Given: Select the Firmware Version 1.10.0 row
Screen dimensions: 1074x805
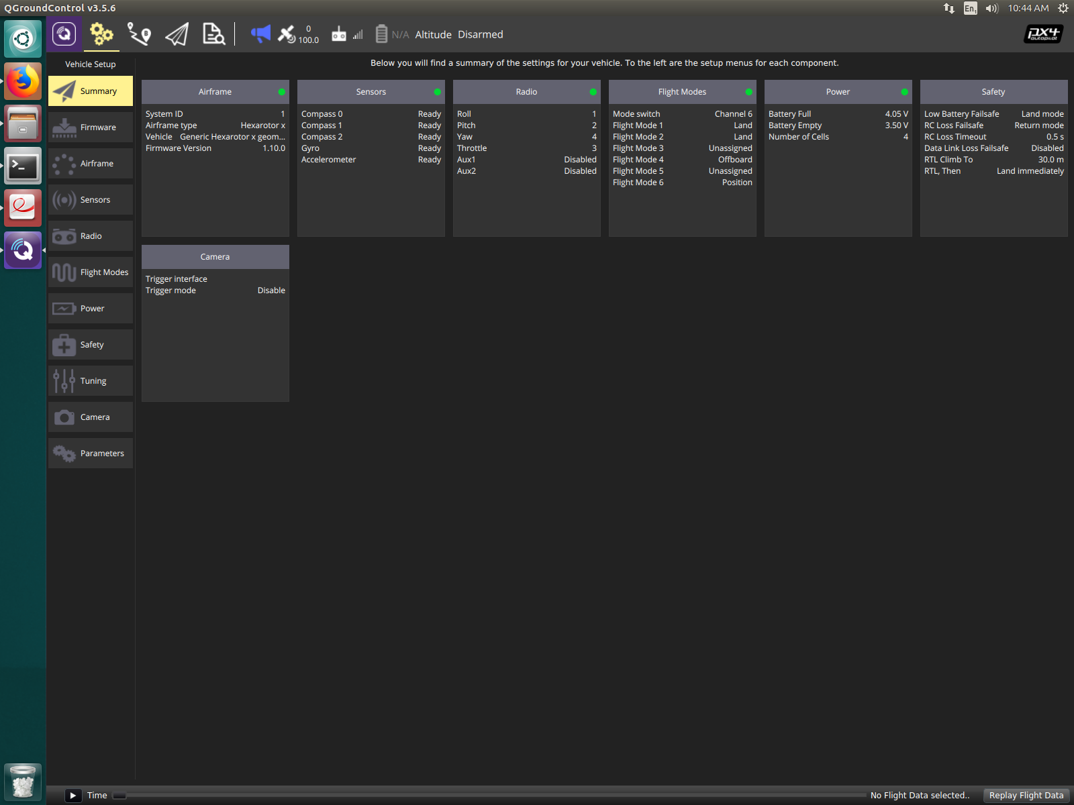Looking at the screenshot, I should pos(215,148).
